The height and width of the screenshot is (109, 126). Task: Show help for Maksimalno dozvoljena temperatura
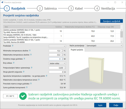click(39, 80)
